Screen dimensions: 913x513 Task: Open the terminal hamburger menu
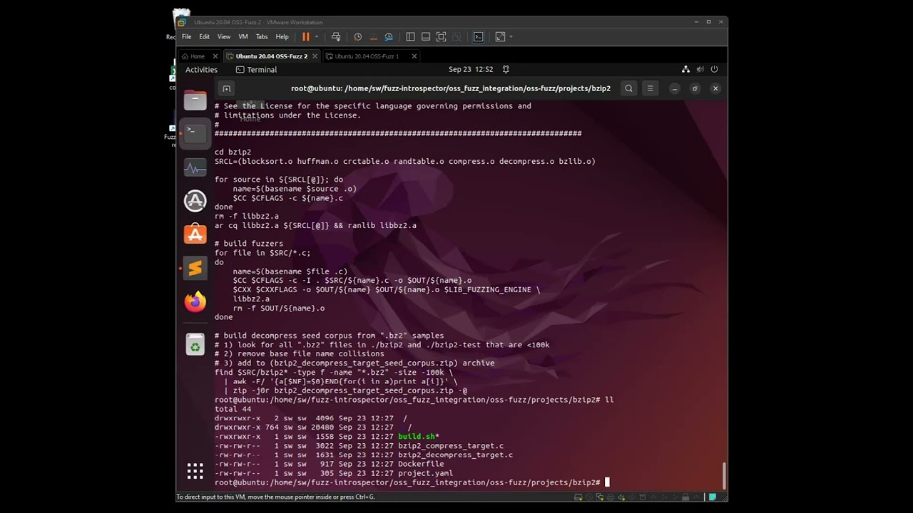coord(650,88)
